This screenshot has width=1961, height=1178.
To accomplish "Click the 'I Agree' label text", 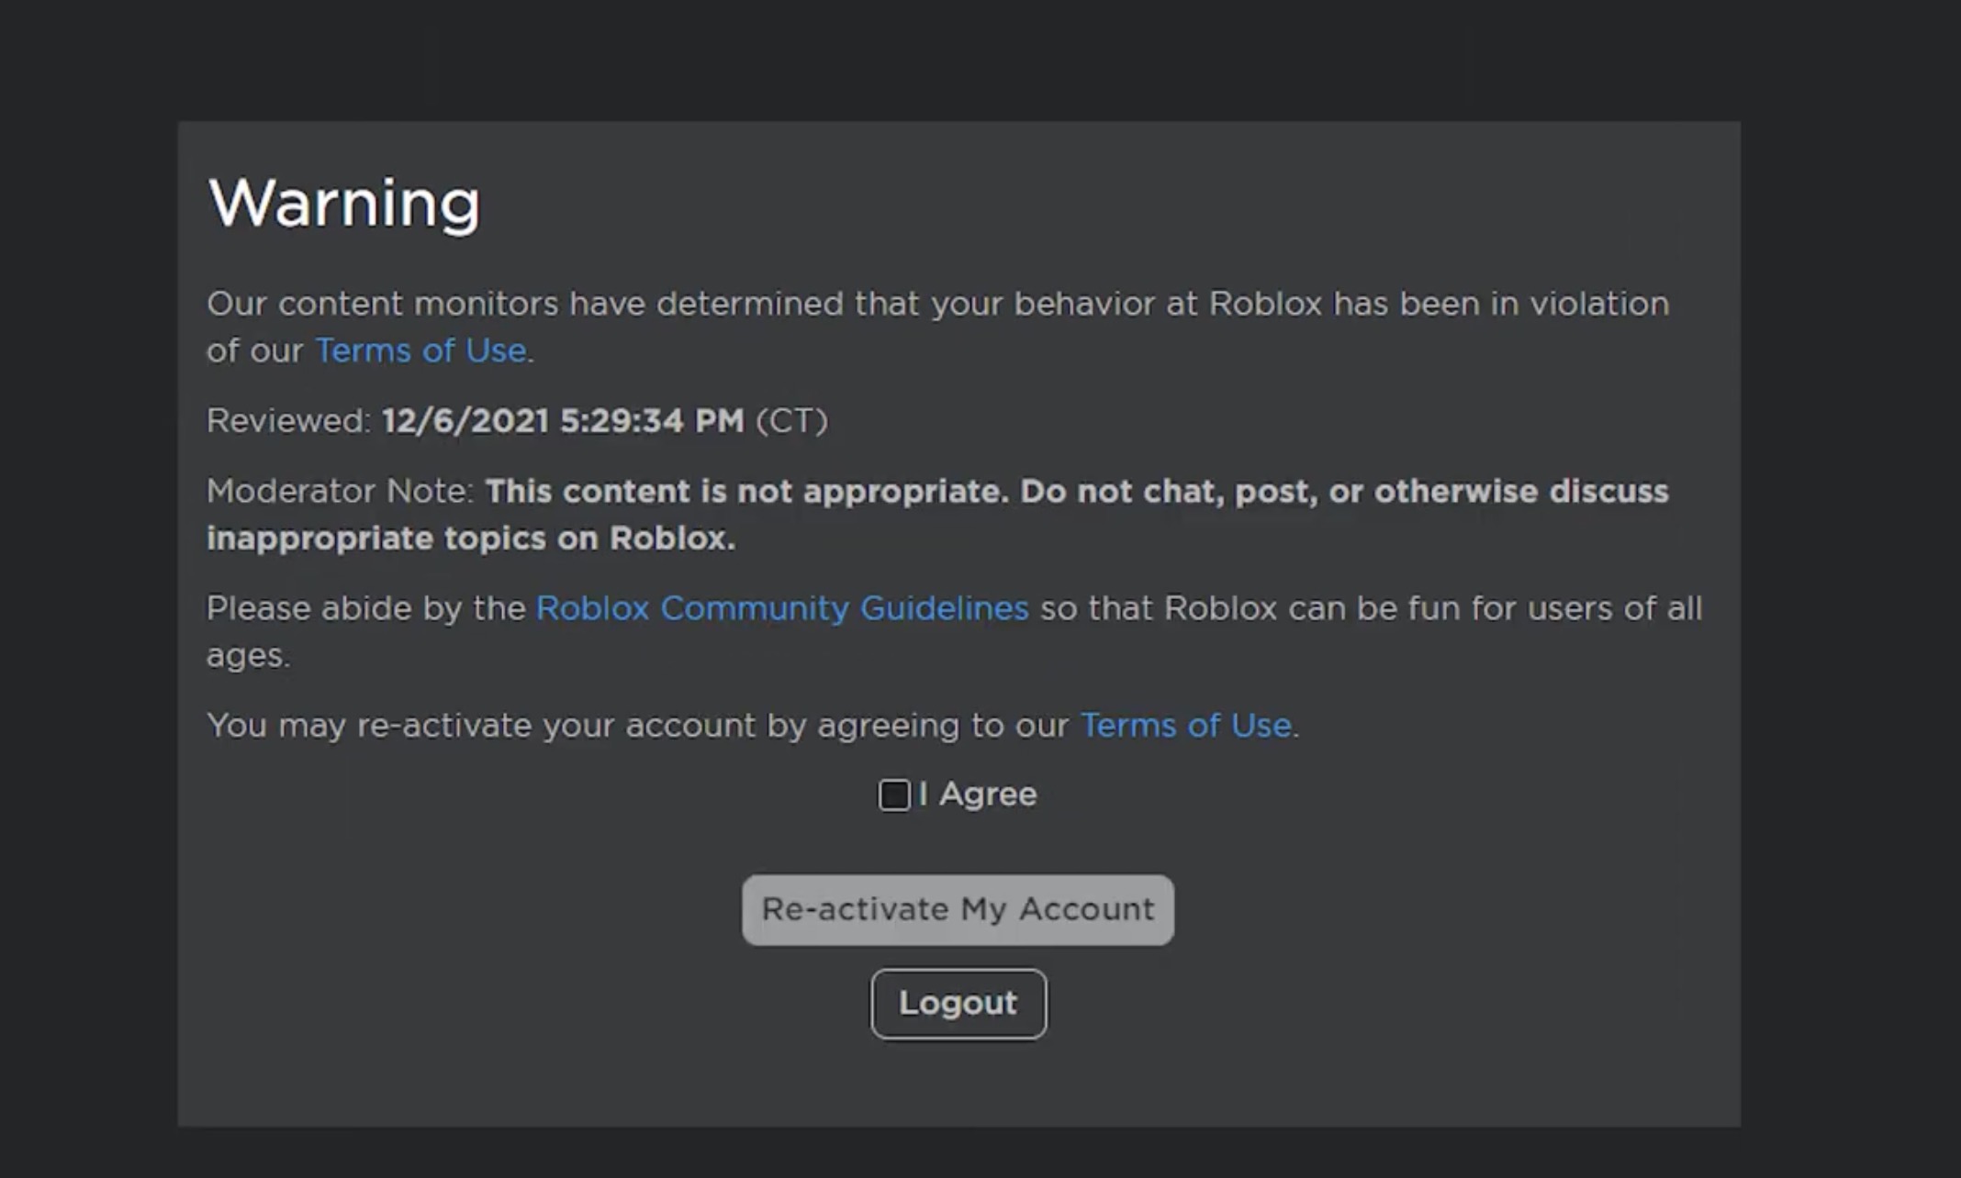I will coord(978,795).
